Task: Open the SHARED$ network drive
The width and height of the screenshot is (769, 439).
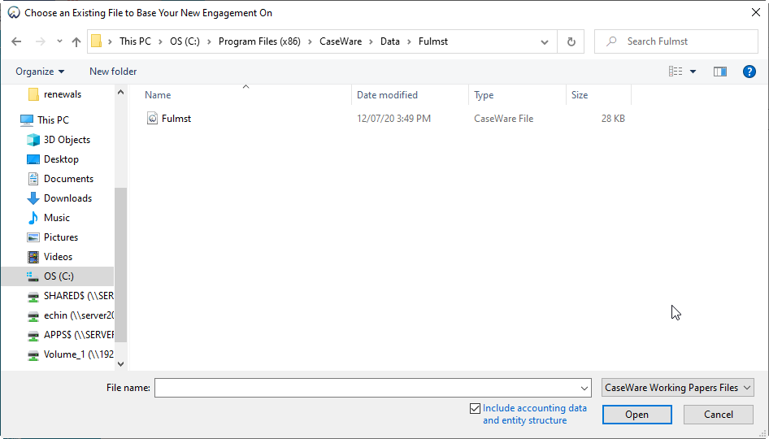Action: (x=70, y=296)
